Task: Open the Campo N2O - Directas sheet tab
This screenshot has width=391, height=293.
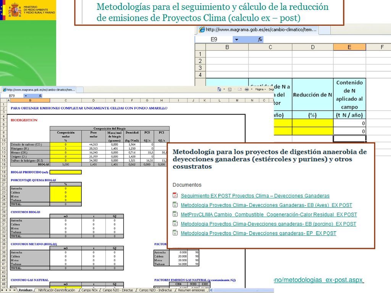Action: [x=118, y=290]
